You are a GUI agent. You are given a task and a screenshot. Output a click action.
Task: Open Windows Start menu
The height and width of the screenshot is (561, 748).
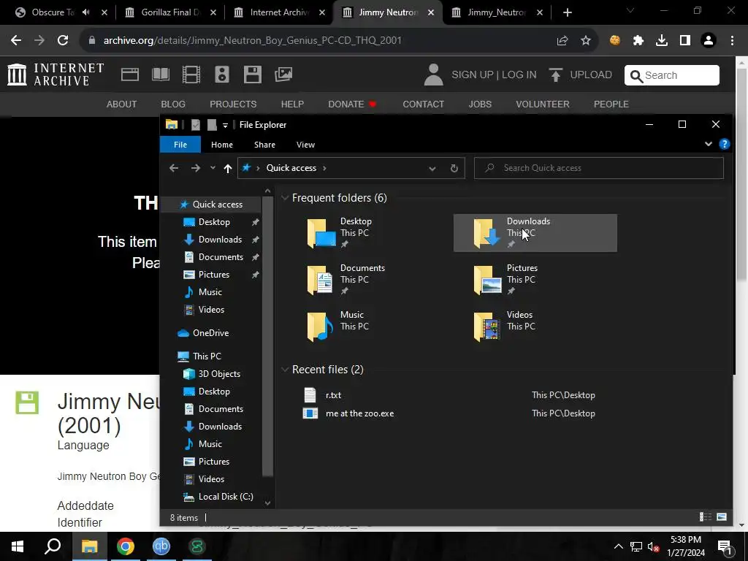18,546
